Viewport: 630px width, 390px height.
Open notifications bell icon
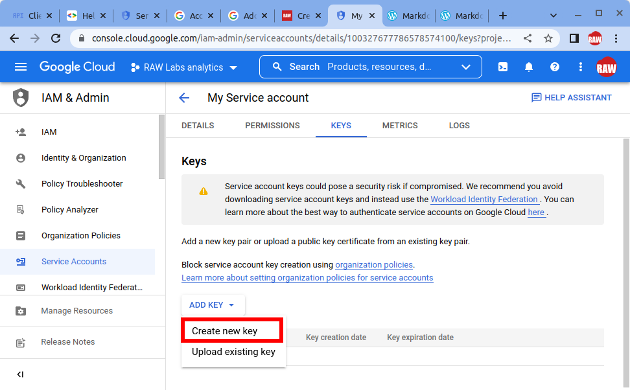pyautogui.click(x=529, y=67)
